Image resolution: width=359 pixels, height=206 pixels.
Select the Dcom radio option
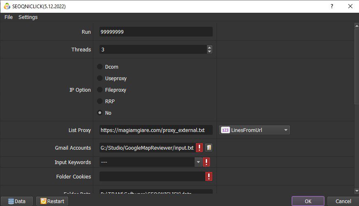[x=100, y=67]
